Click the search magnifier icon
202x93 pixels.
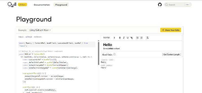(x=166, y=5)
